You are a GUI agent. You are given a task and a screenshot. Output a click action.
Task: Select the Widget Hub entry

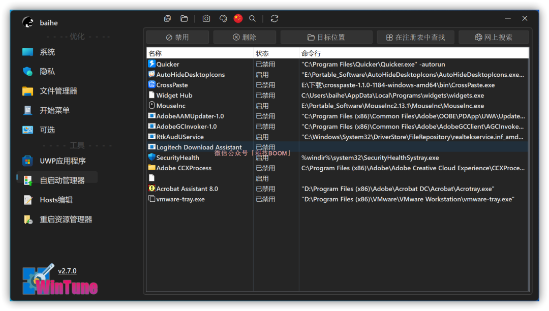click(338, 95)
